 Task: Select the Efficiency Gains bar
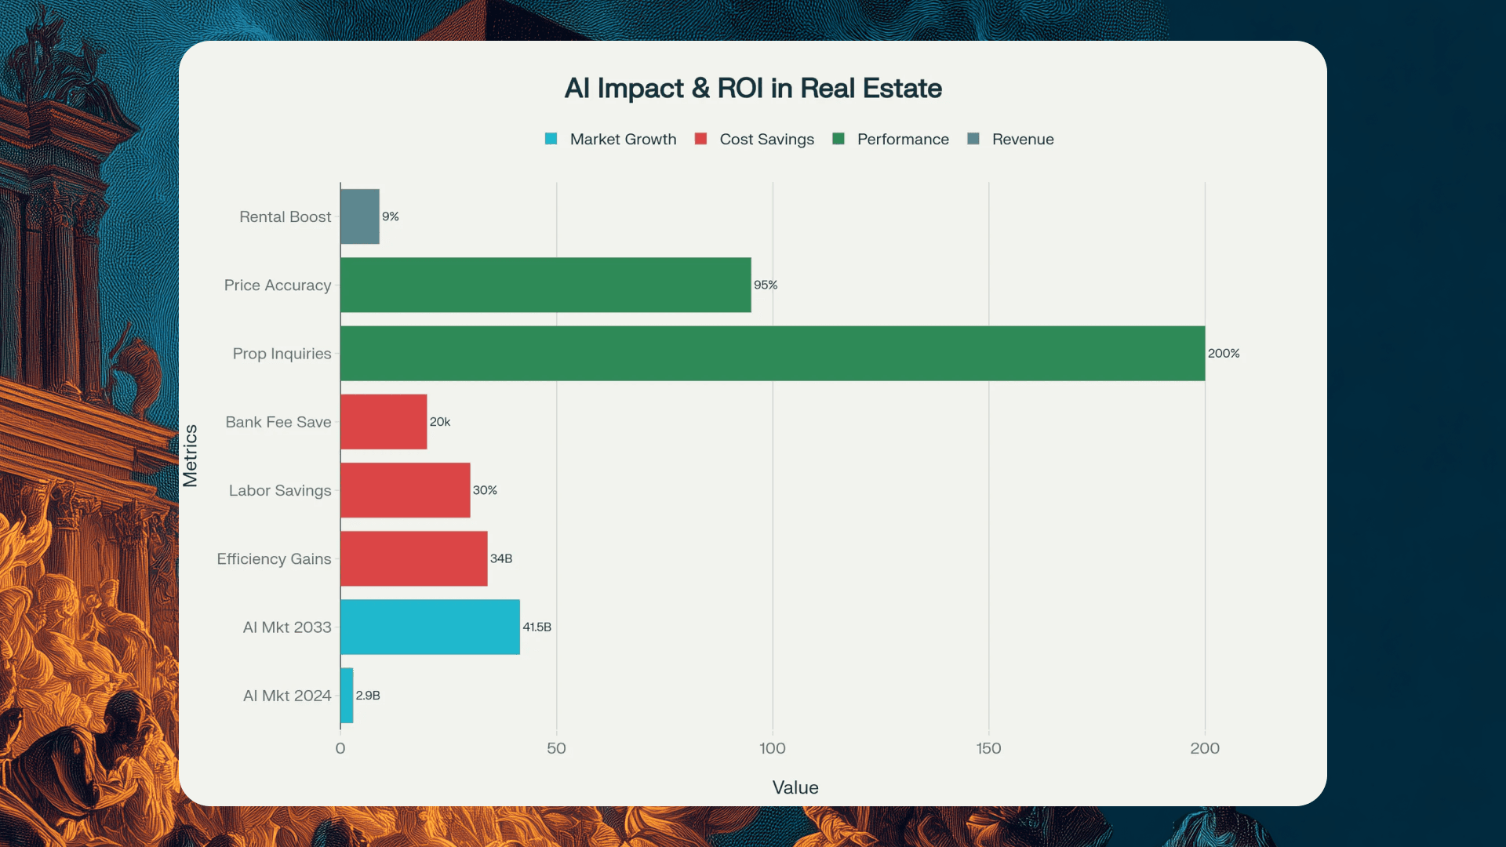pos(413,558)
